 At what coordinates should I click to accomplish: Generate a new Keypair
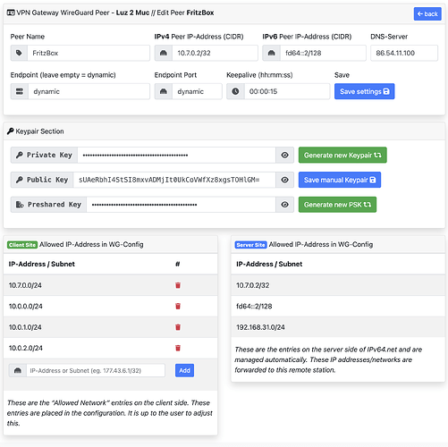(x=342, y=155)
